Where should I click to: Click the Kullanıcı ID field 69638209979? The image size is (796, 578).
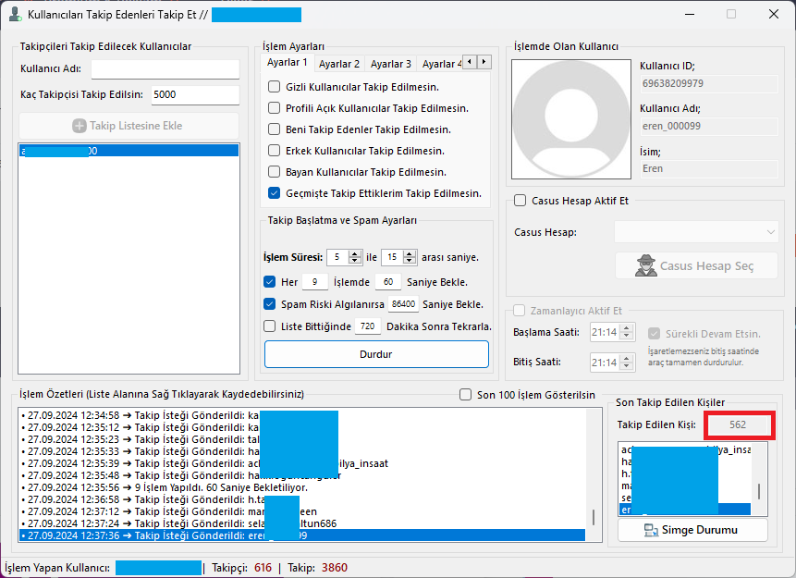[709, 84]
